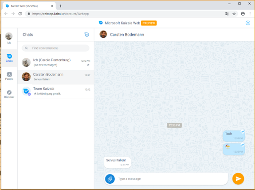Click the 12:12 PM time on Ich chat
255x190 pixels.
[86, 61]
